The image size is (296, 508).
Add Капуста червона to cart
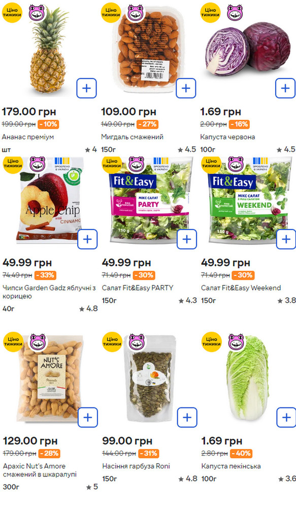285,88
